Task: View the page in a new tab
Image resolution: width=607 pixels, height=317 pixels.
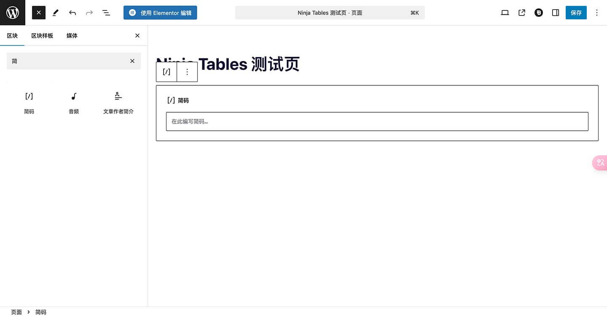Action: click(522, 13)
